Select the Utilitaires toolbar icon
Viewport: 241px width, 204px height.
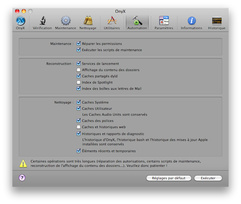tap(112, 20)
